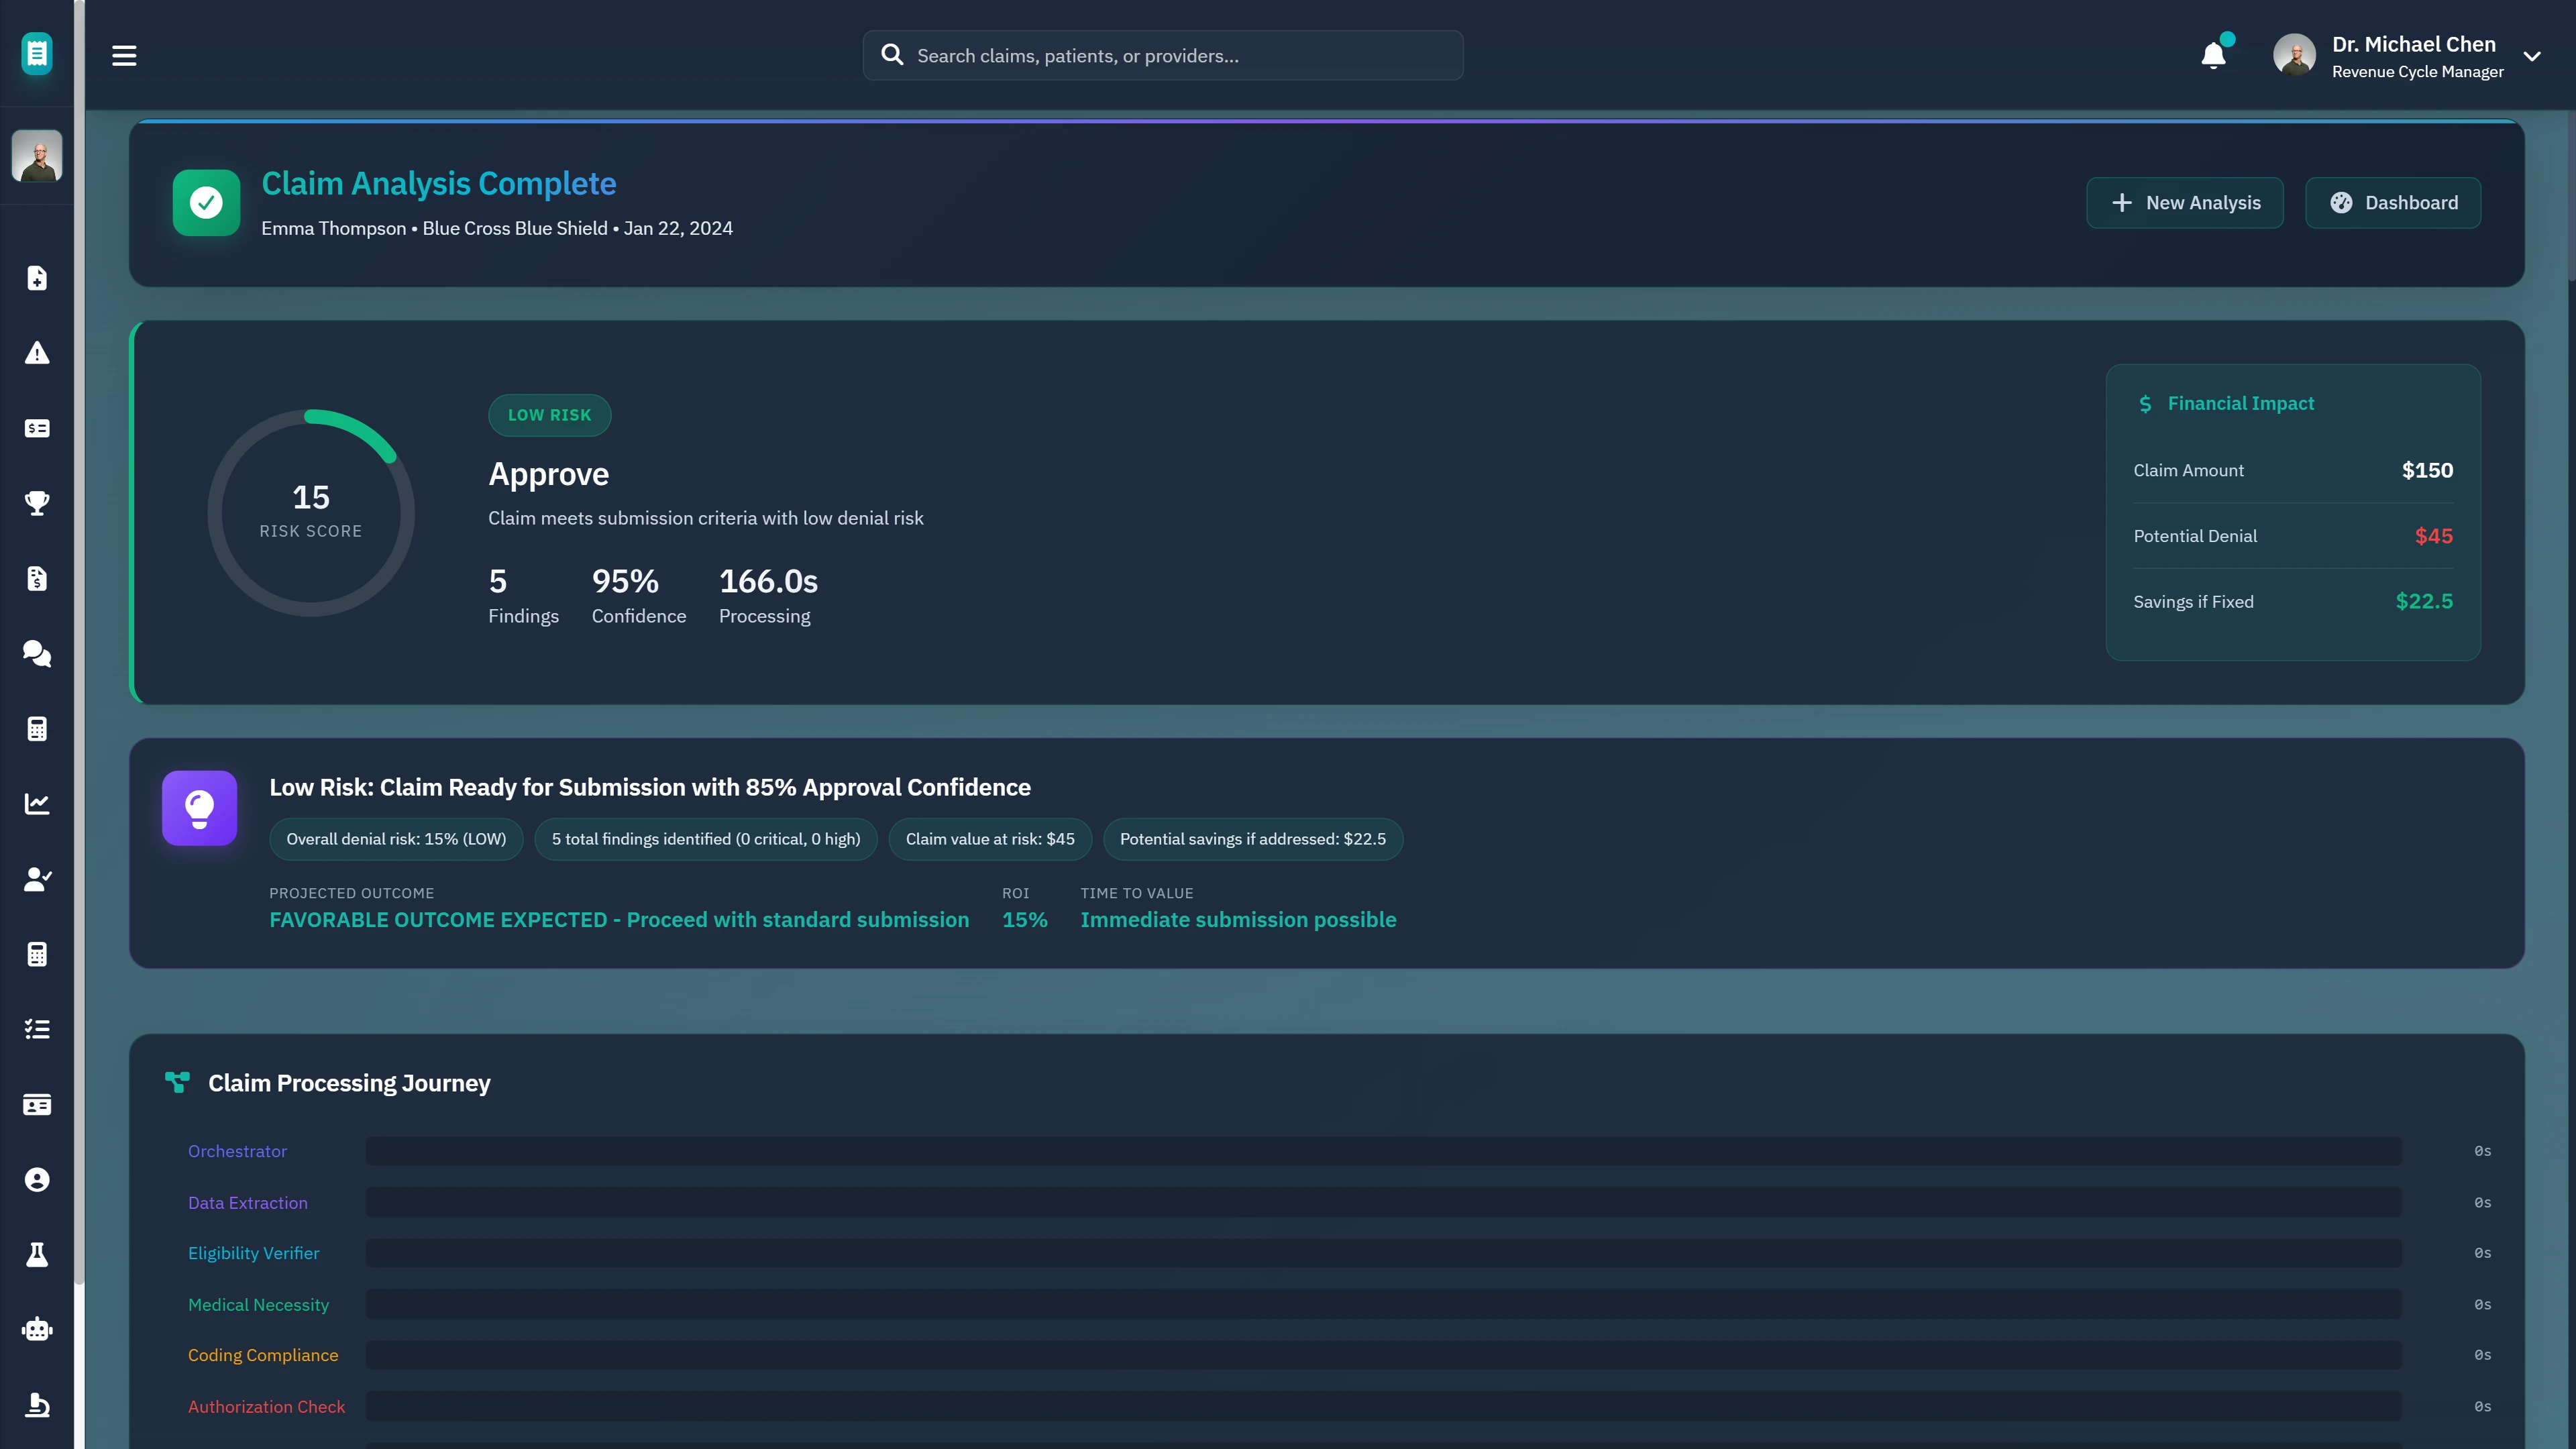Click the sidebar user avatar thumbnail
The height and width of the screenshot is (1449, 2576).
(x=37, y=156)
